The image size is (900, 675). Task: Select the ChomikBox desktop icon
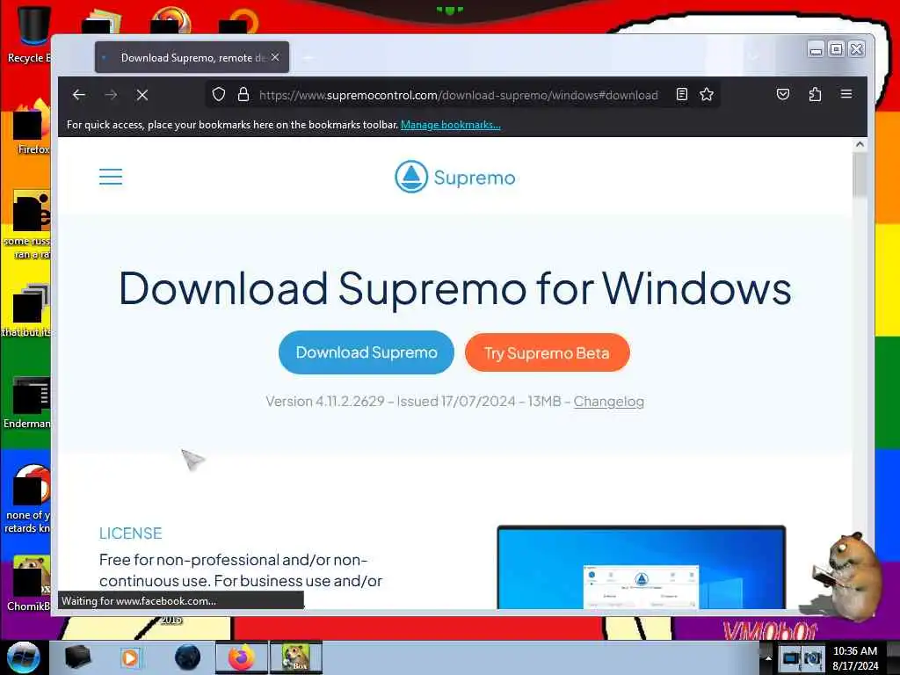click(29, 583)
